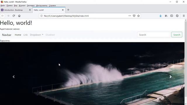
Task: Advance to the next carousel slide
Action: 171,77
